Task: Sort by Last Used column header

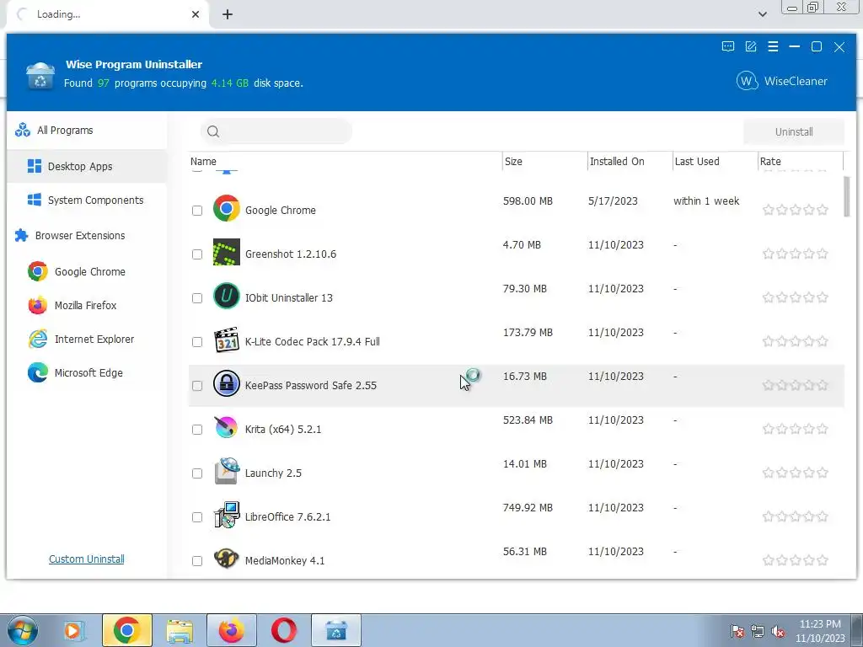Action: (715, 161)
